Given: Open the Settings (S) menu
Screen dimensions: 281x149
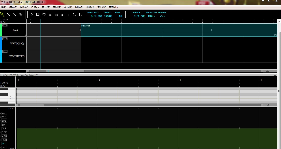Looking at the screenshot, I should [90, 7].
